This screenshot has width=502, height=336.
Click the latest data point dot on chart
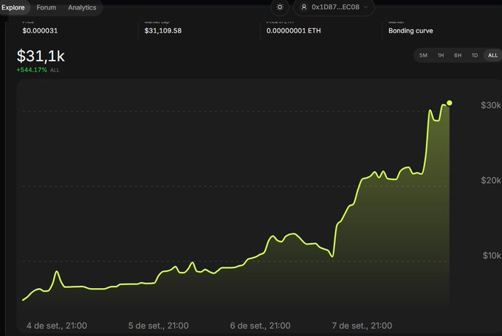(x=450, y=103)
